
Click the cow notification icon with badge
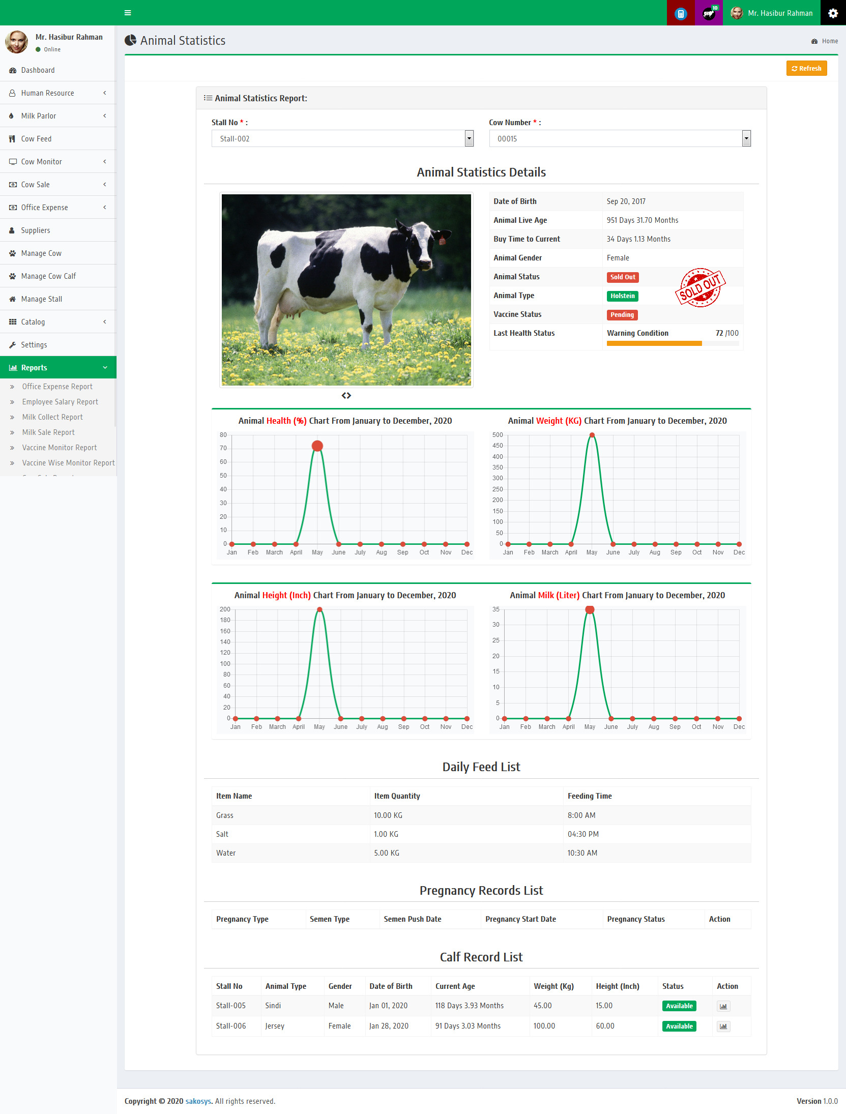tap(708, 13)
